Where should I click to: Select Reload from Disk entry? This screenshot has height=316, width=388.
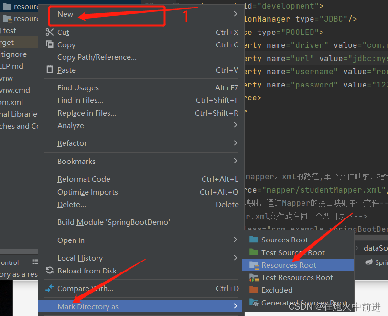pos(141,271)
